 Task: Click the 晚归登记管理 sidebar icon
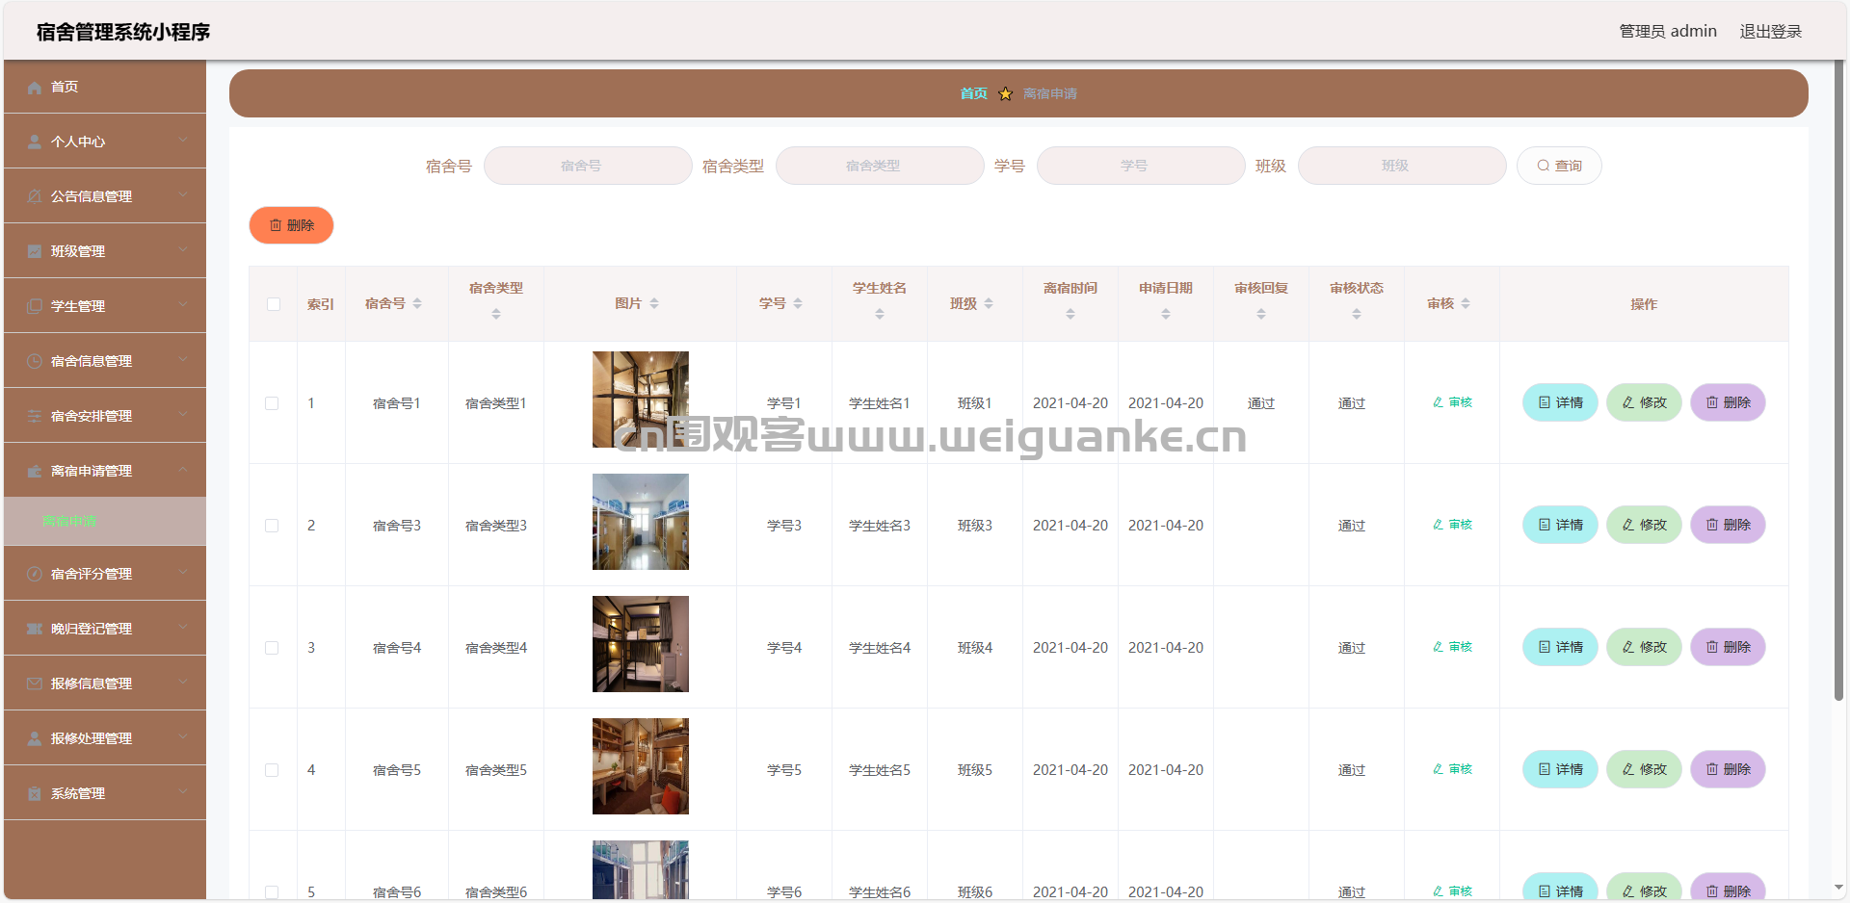tap(35, 630)
